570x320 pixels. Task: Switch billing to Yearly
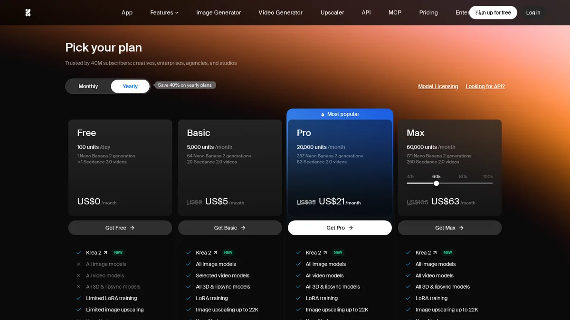coord(130,86)
